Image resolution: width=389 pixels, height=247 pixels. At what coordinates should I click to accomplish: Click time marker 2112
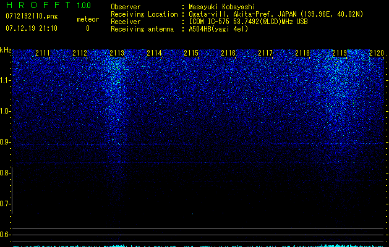point(80,53)
